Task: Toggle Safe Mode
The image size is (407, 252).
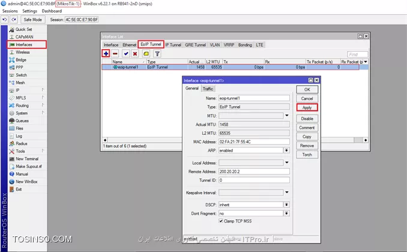Action: pyautogui.click(x=32, y=19)
